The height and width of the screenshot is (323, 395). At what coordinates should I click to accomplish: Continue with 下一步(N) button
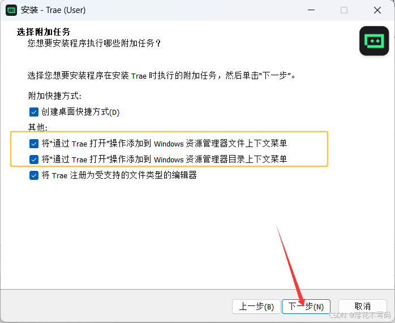[306, 307]
